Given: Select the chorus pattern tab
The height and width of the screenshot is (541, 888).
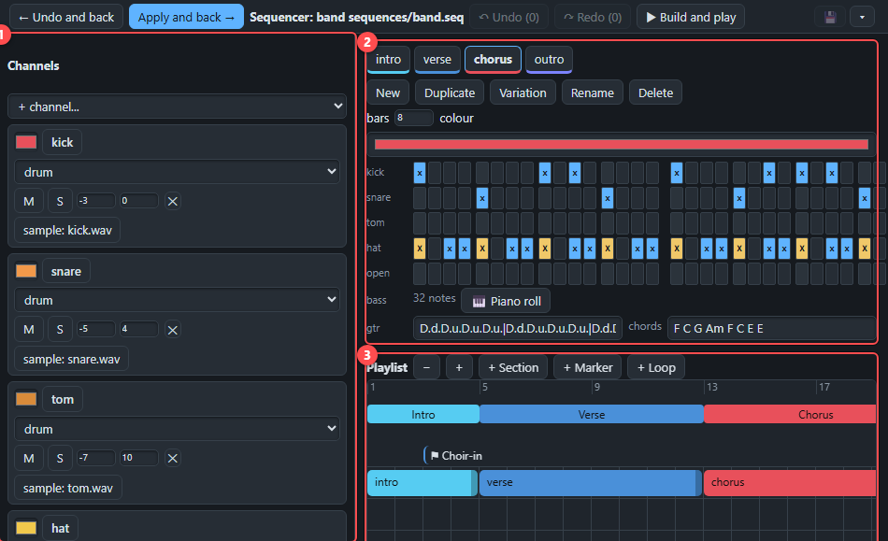Looking at the screenshot, I should tap(493, 60).
